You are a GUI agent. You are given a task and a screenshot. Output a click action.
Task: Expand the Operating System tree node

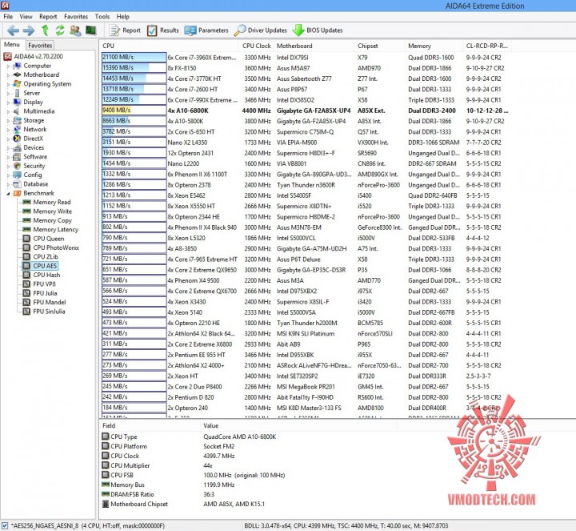[x=8, y=84]
